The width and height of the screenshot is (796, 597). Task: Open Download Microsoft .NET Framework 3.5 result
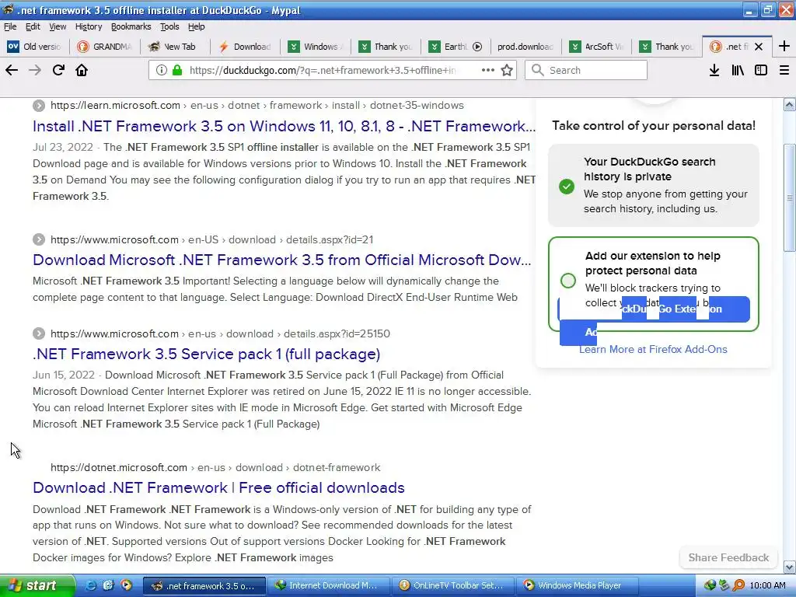coord(281,260)
